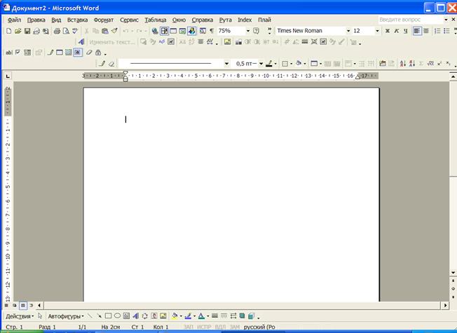Viewport: 457px width, 333px height.
Task: Toggle show paragraph marks (¶)
Action: tap(212, 32)
